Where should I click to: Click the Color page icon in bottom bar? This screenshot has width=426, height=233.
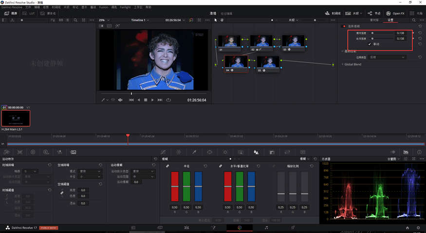tap(239, 228)
